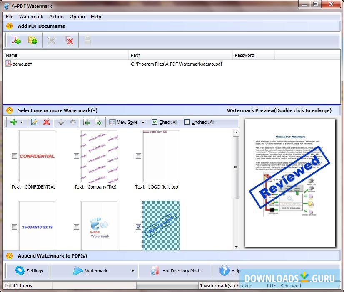
Task: Click the green plus Add watermark icon
Action: [14, 122]
